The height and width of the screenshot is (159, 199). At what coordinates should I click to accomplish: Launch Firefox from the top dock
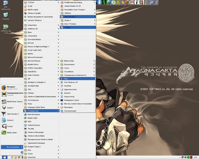coord(127,2)
